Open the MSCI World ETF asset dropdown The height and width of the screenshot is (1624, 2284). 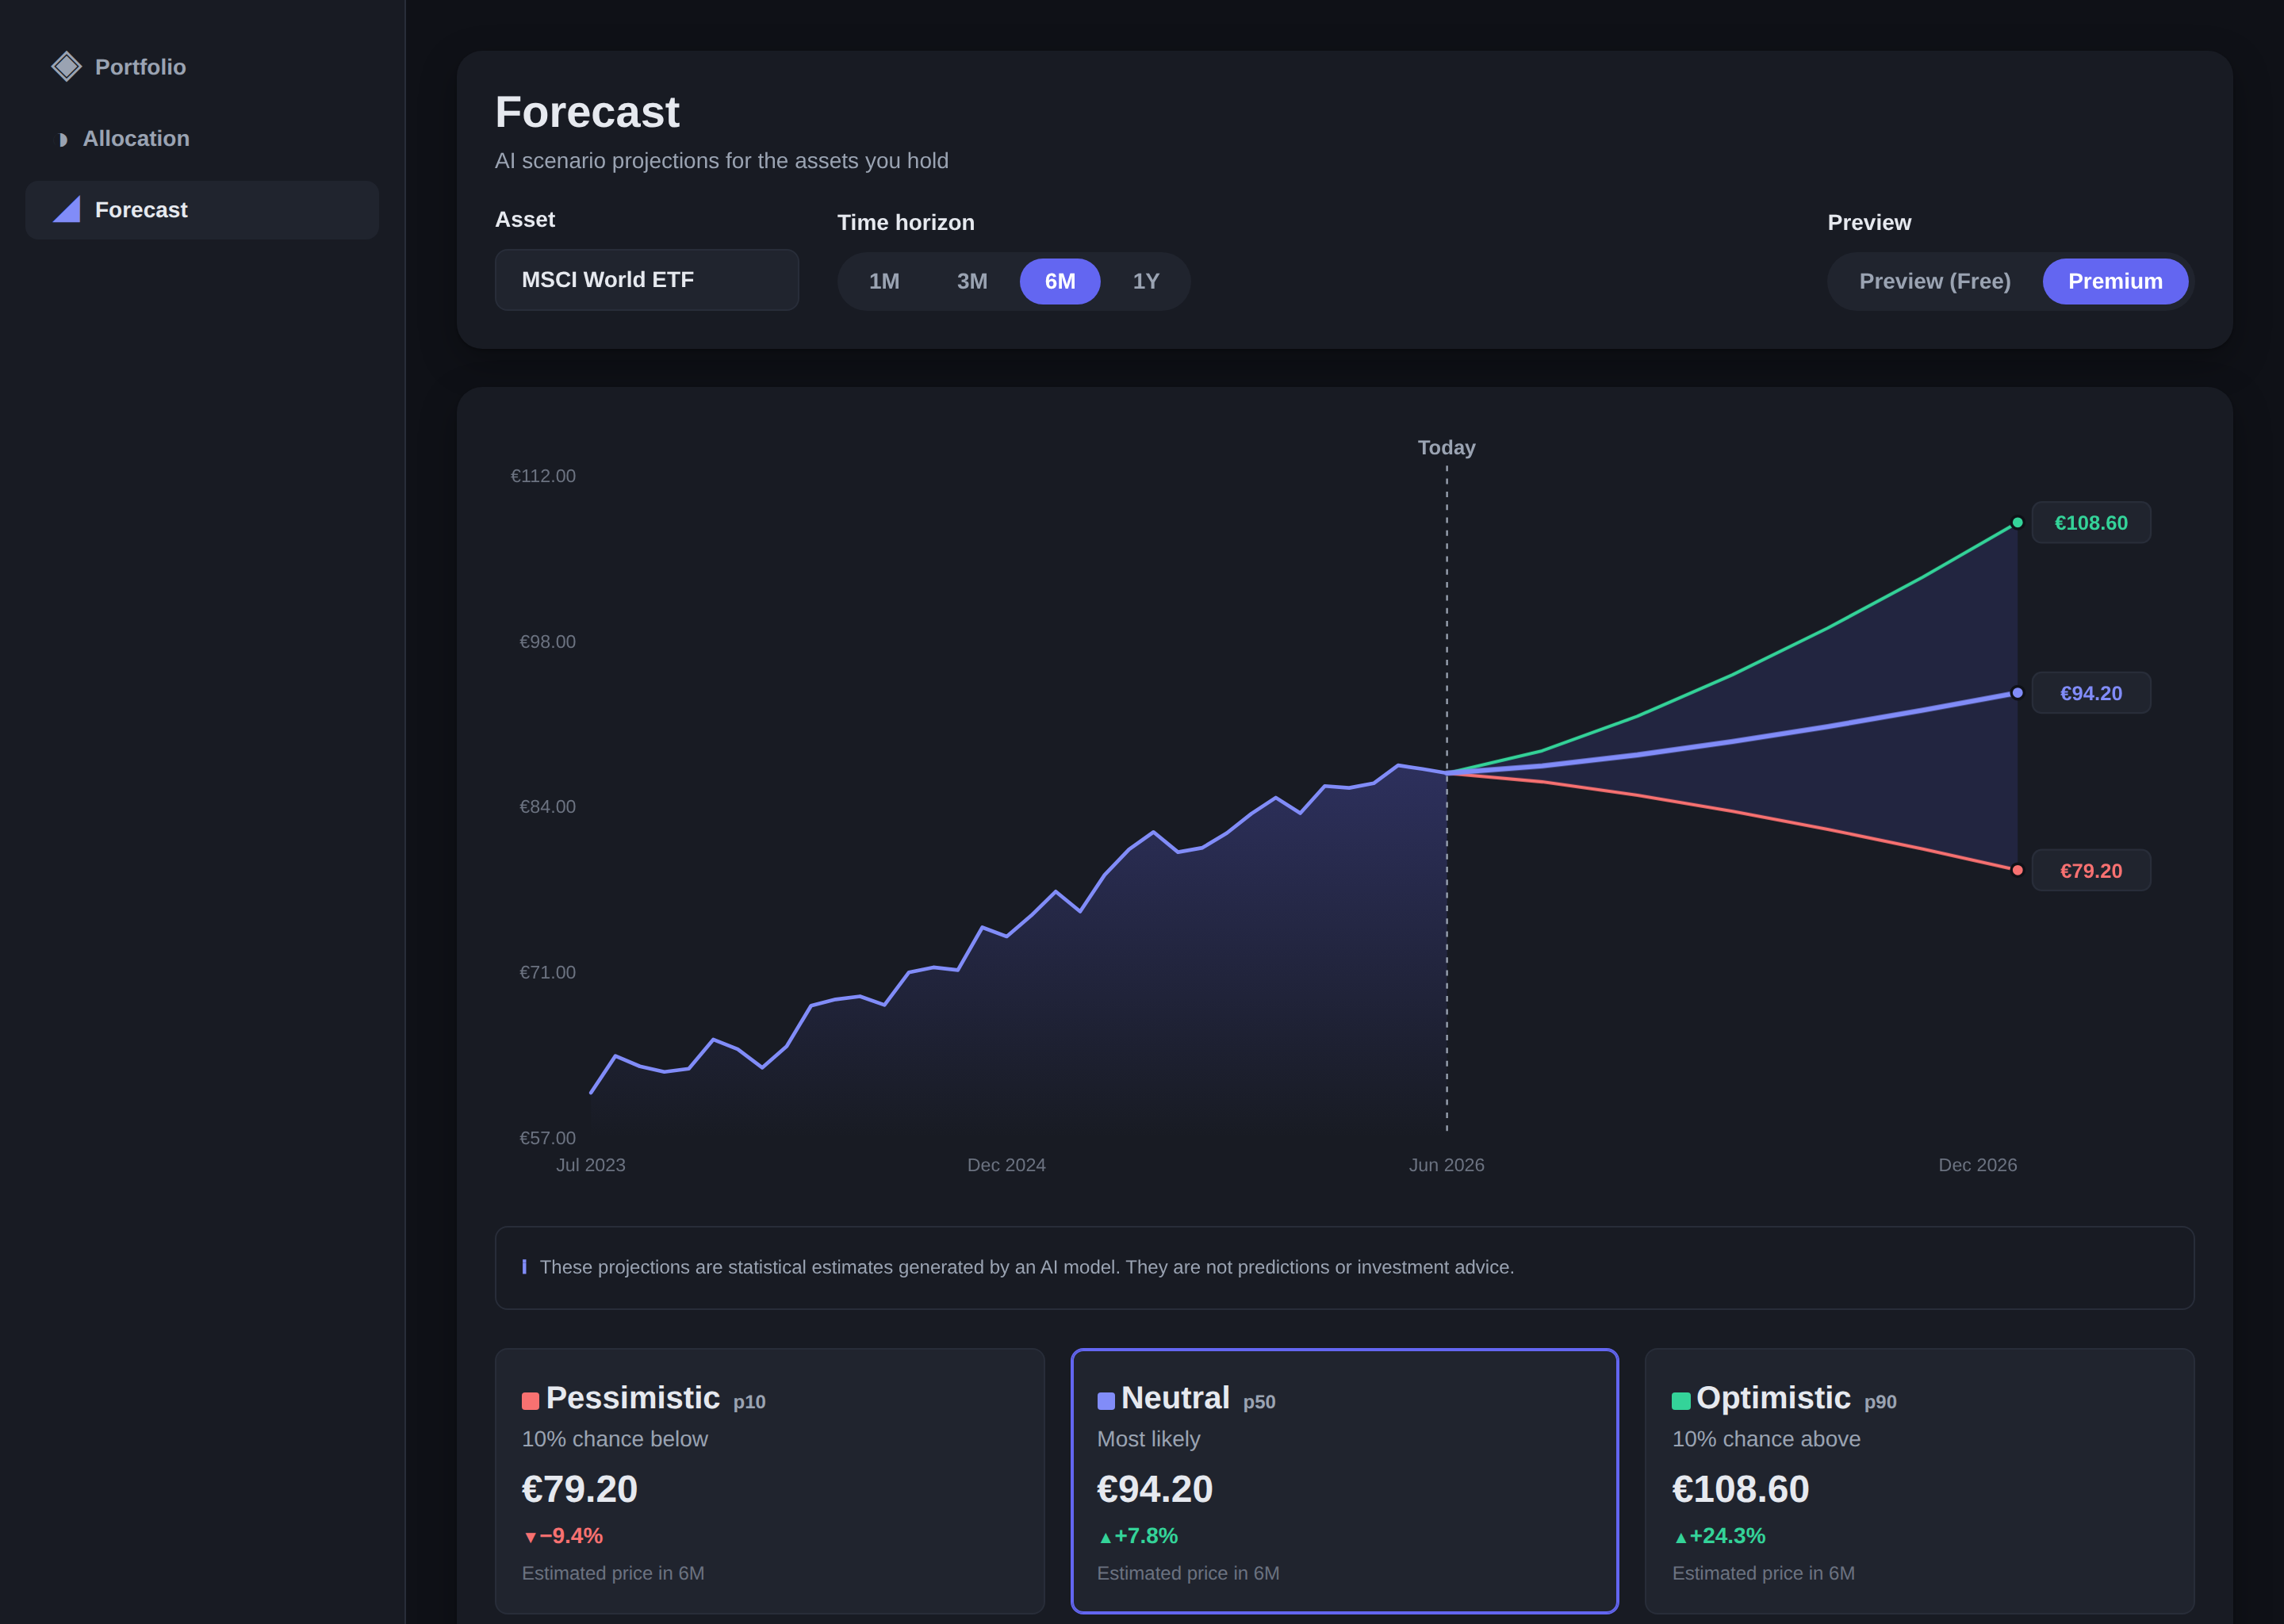(x=646, y=280)
